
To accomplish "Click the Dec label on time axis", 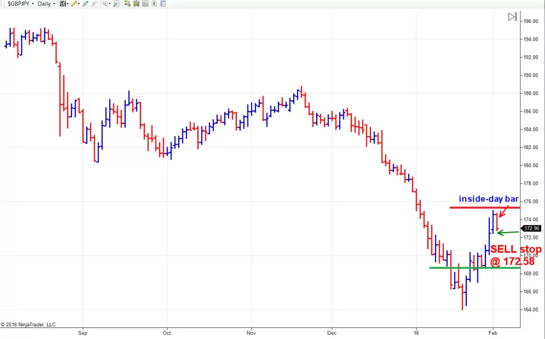I will point(332,333).
